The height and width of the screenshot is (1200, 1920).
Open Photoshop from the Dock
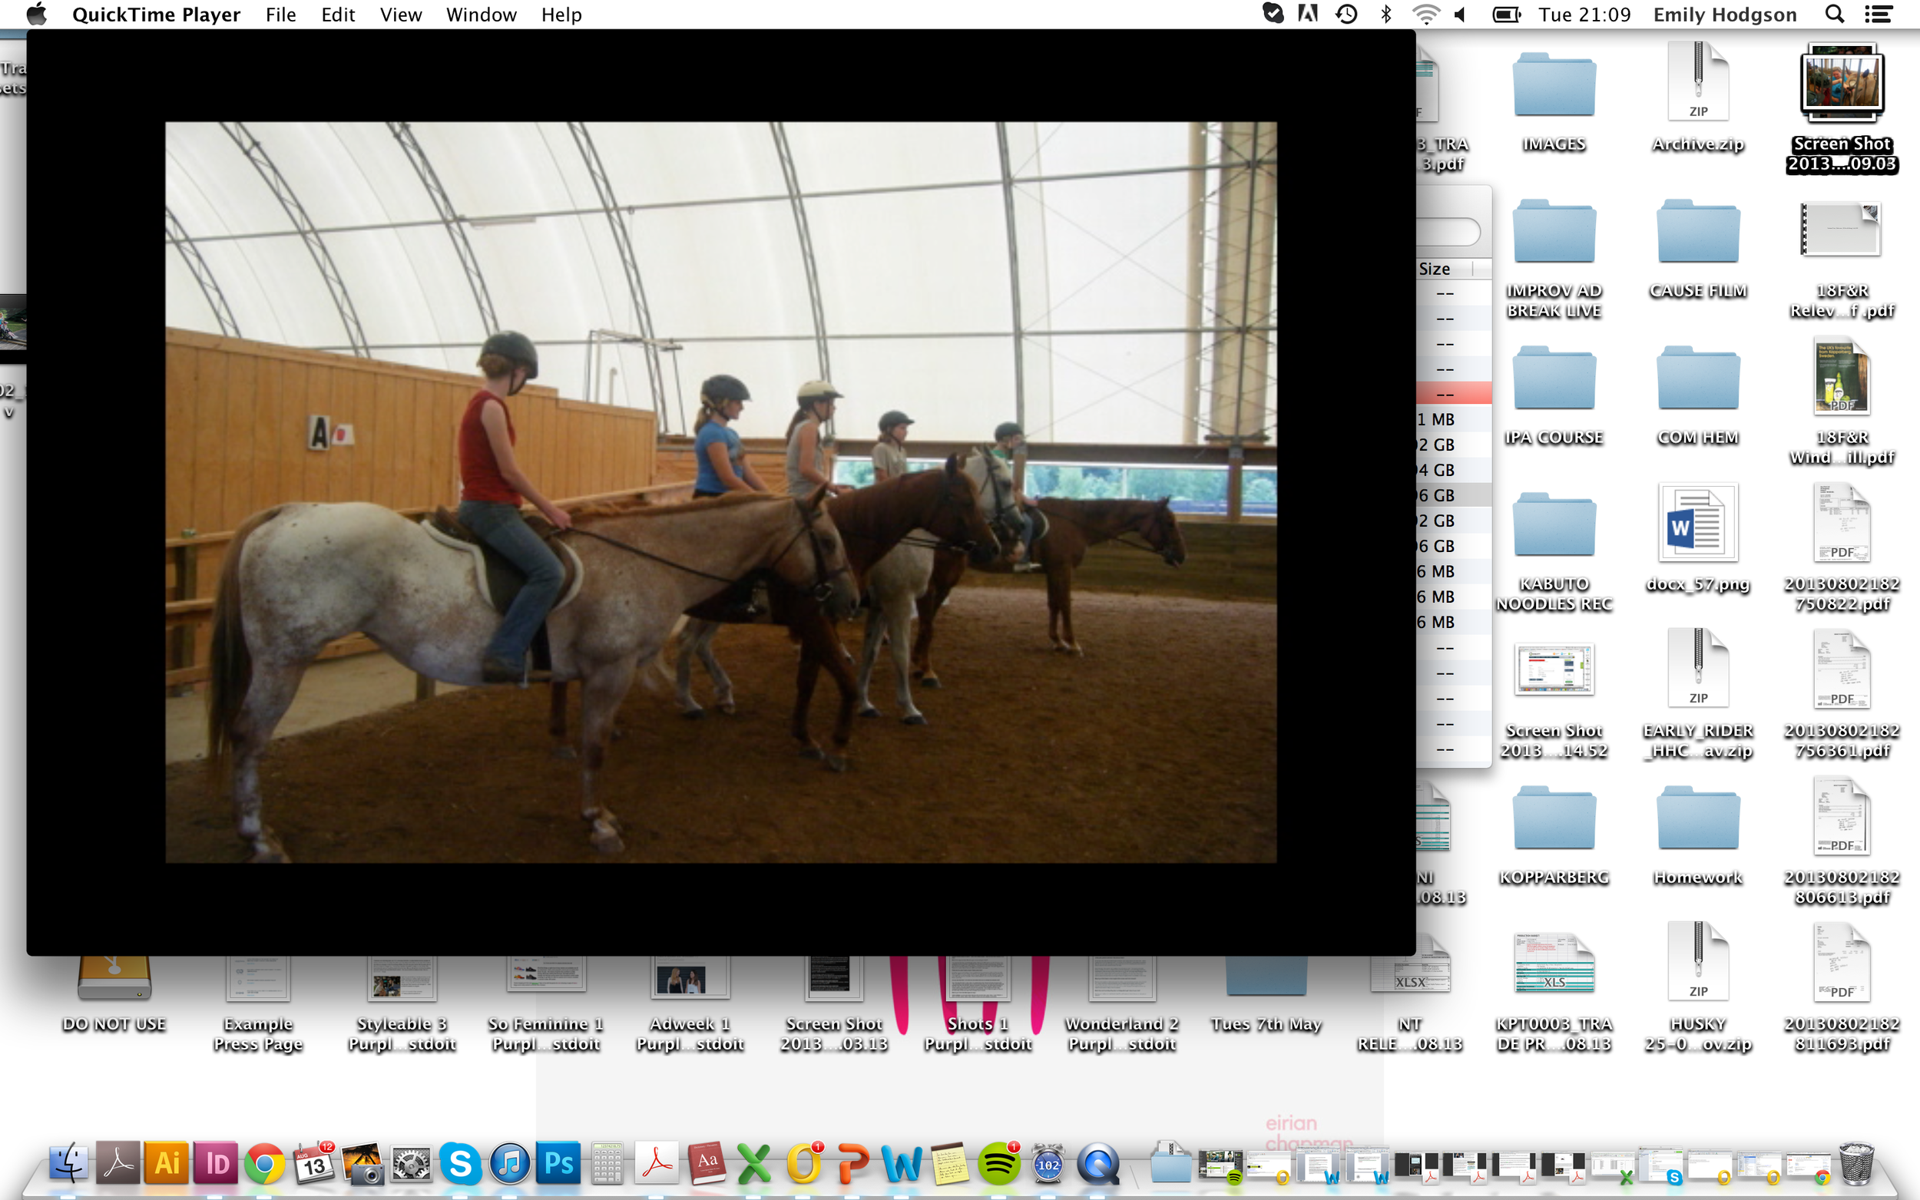click(x=559, y=1163)
